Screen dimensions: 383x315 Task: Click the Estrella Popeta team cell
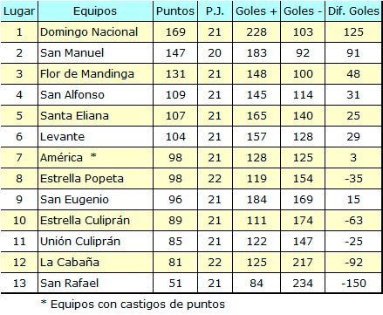[95, 179]
